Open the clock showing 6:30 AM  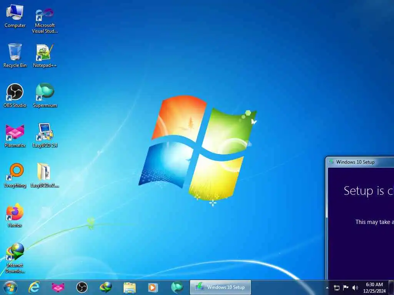[374, 288]
